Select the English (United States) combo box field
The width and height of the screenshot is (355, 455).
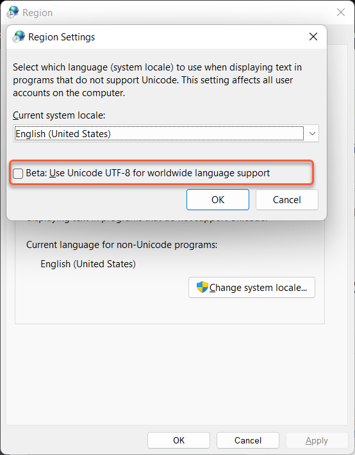click(166, 133)
